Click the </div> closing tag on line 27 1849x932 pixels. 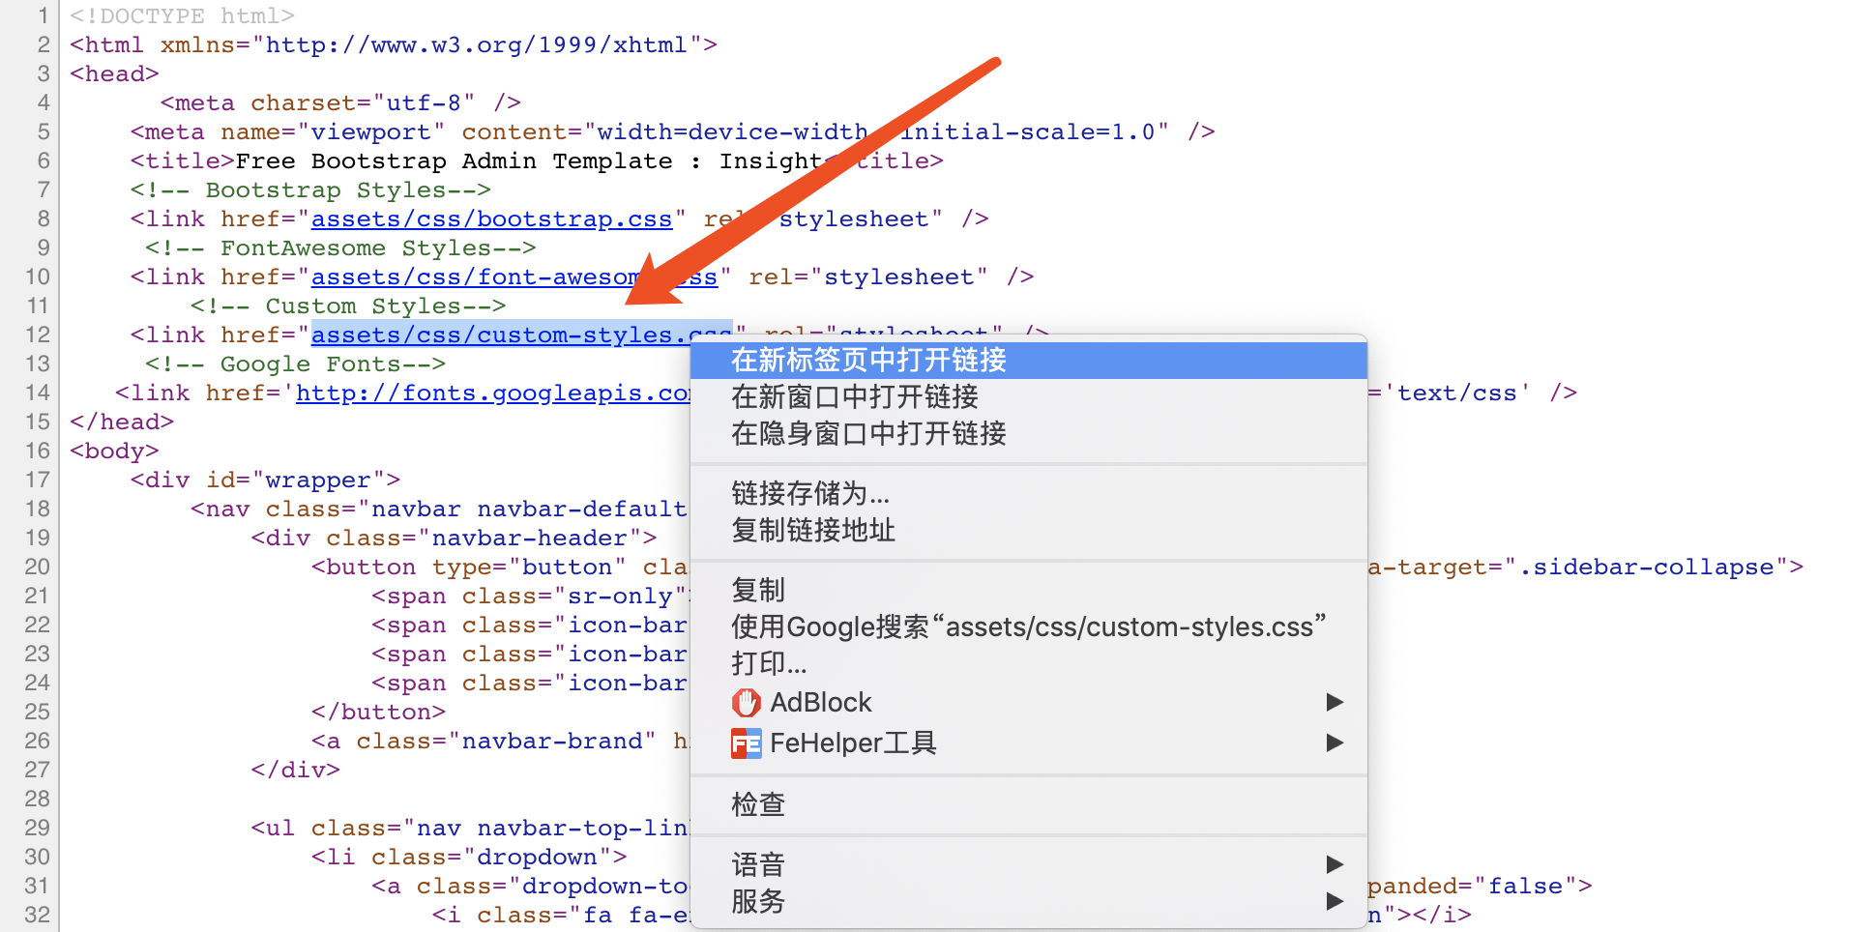coord(295,771)
